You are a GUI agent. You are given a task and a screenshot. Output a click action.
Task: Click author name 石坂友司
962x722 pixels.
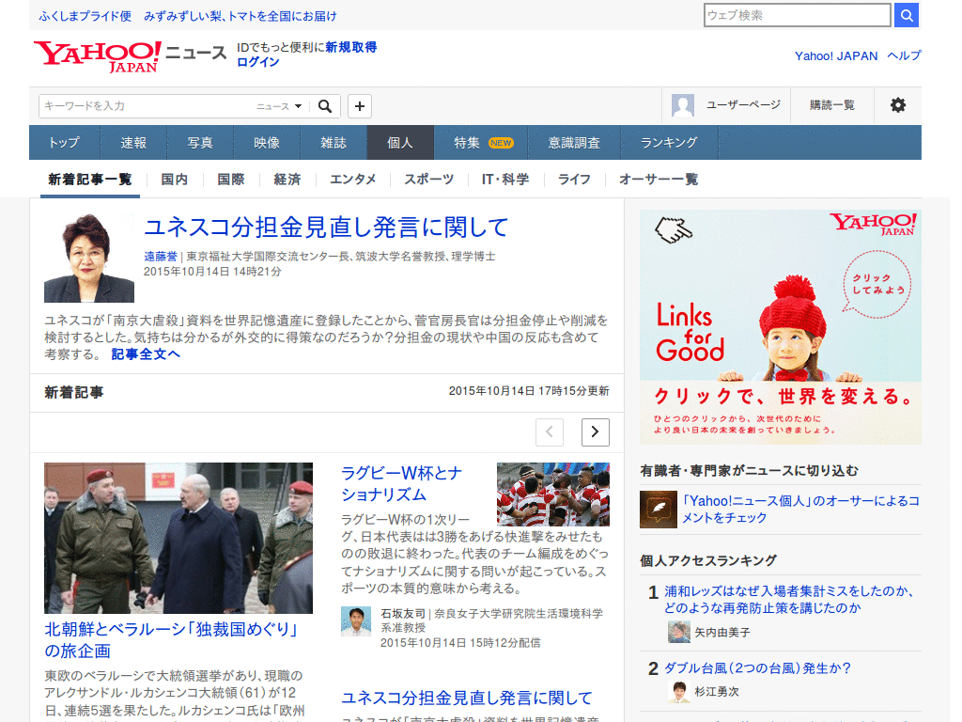click(403, 613)
